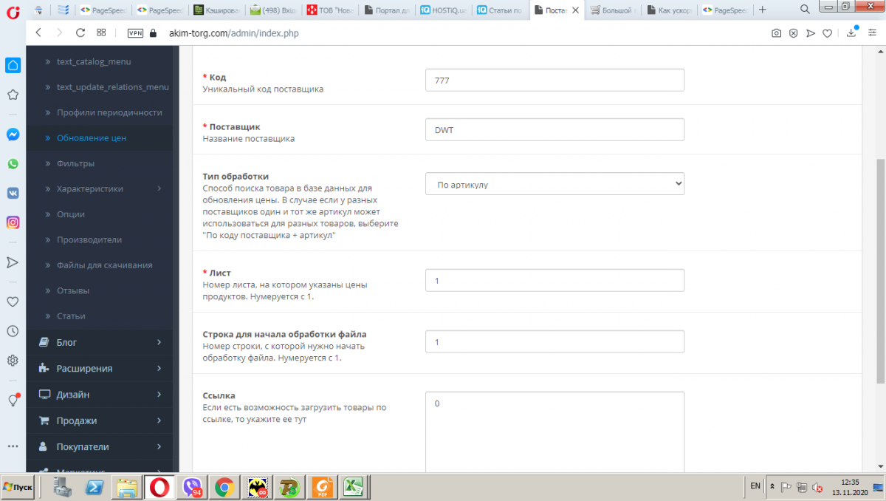Open Файлы для скачивания menu item

(x=105, y=265)
